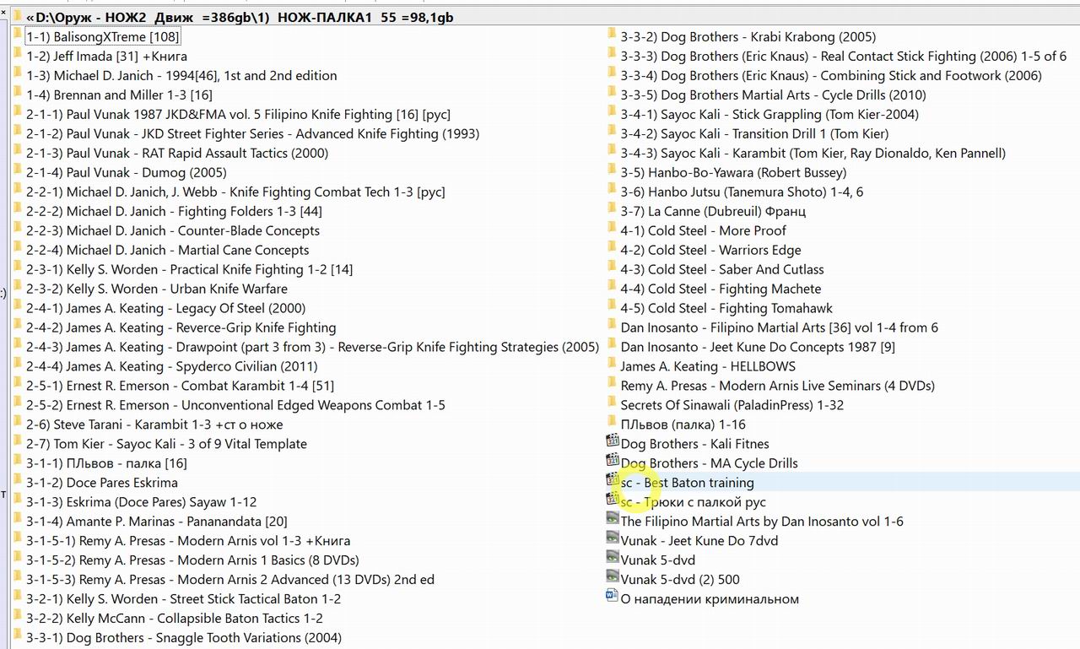Click the video icon for Vunak - Jeet Kune Do 7dvd

tap(613, 539)
